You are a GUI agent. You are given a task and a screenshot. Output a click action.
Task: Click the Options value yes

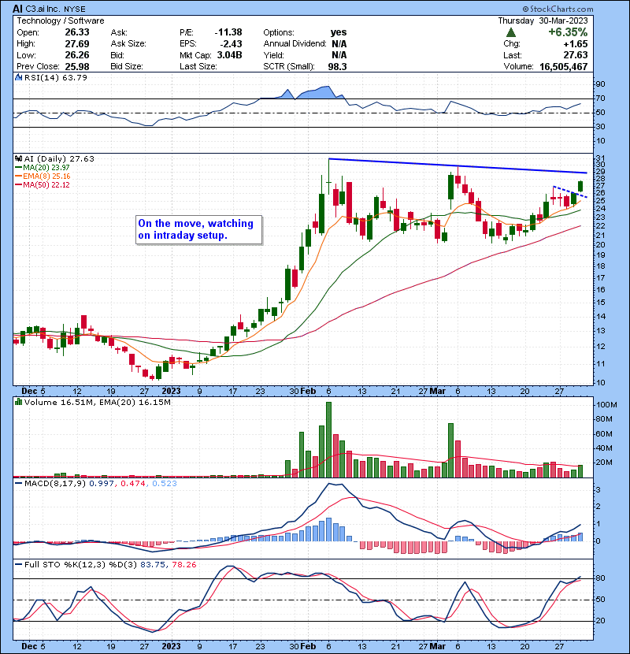click(x=339, y=32)
